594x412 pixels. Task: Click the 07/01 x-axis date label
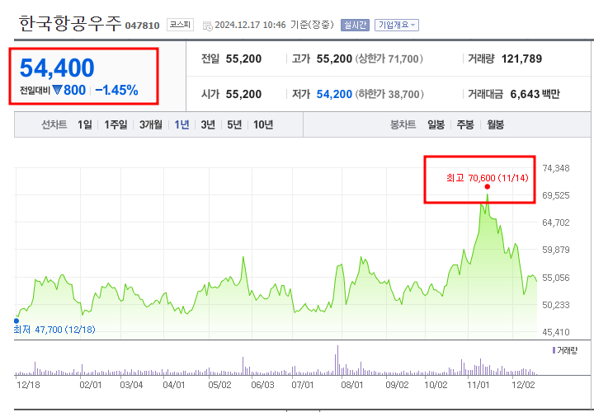(x=303, y=385)
